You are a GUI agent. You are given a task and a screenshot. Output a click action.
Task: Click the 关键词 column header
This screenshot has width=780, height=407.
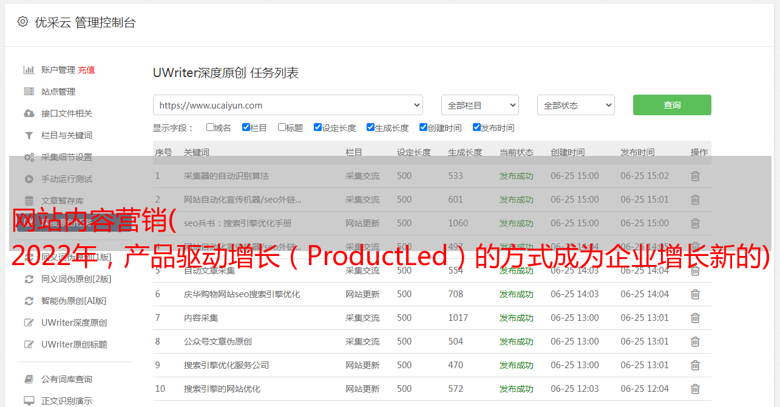click(197, 152)
